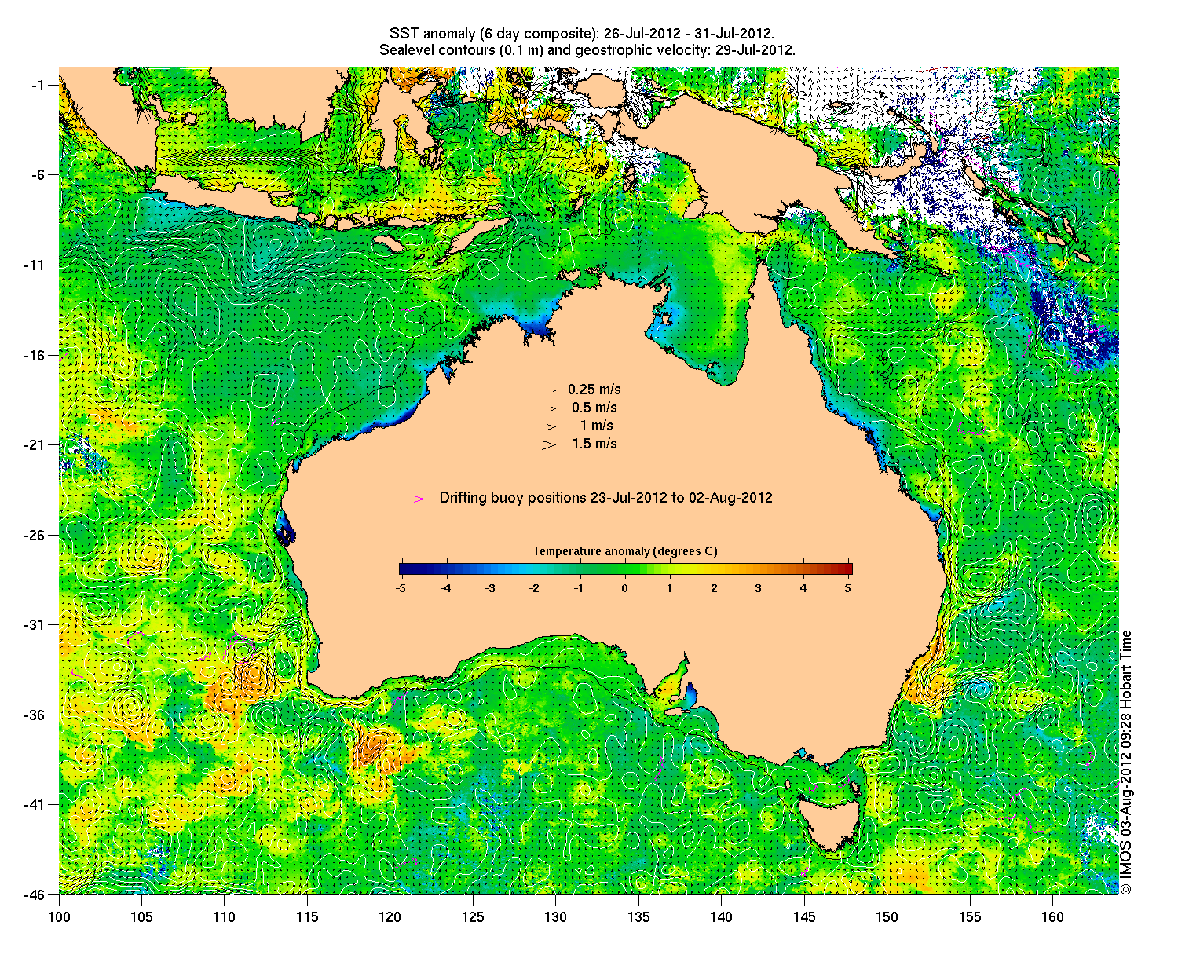The image size is (1178, 962).
Task: Click the colorbar tick label 3
Action: tap(759, 587)
